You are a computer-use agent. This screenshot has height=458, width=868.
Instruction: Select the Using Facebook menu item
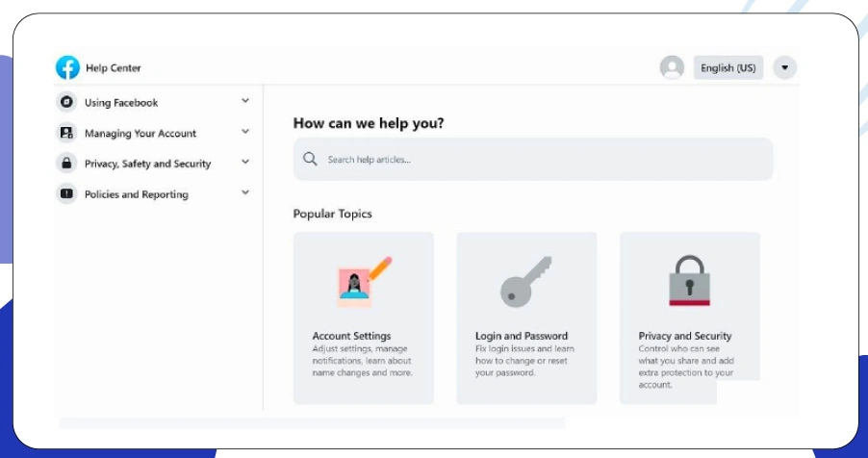(x=121, y=102)
